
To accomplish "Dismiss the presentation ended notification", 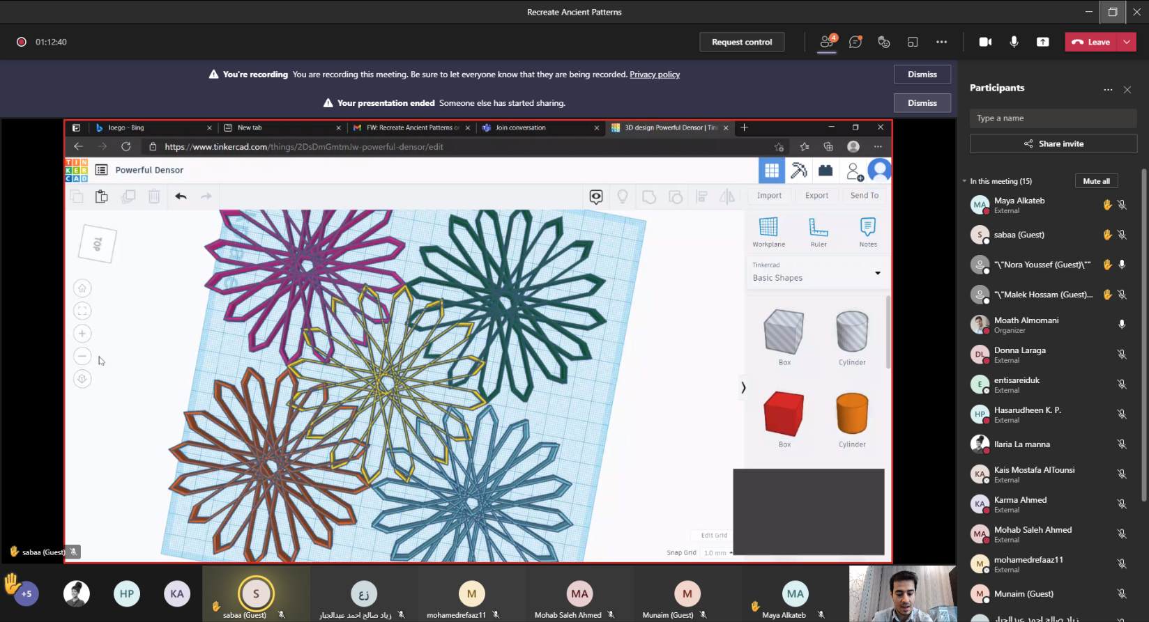I will (x=922, y=103).
